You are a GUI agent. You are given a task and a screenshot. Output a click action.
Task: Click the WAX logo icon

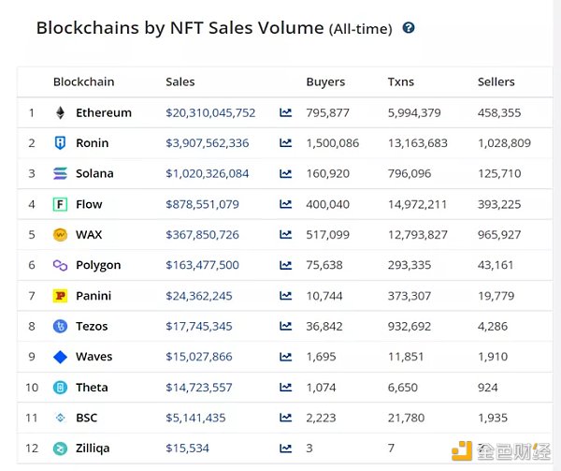[x=61, y=235]
